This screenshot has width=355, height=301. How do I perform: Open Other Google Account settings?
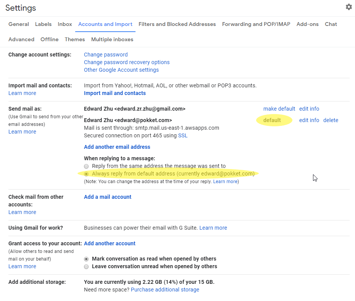(121, 70)
